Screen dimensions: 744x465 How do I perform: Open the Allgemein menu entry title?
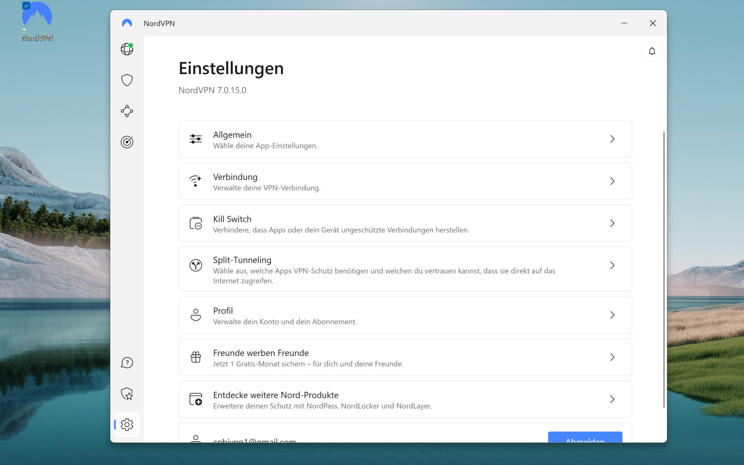(x=232, y=135)
